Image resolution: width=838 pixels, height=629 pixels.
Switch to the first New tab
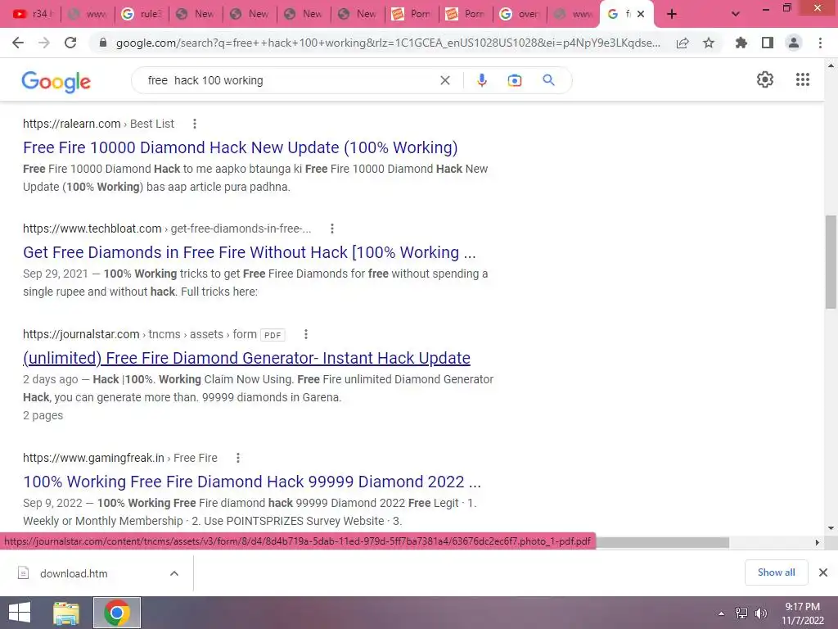196,14
